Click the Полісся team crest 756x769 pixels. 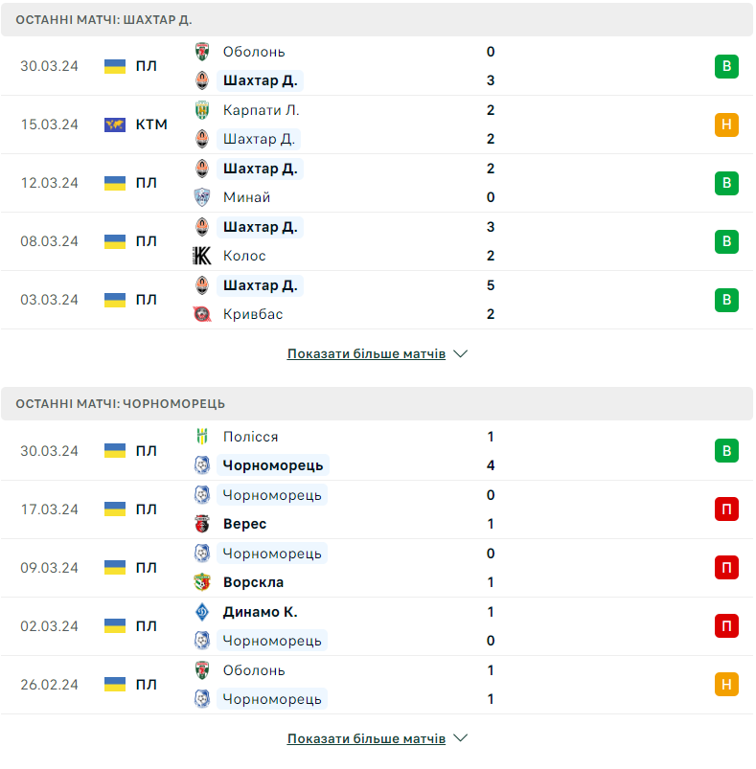coord(202,437)
